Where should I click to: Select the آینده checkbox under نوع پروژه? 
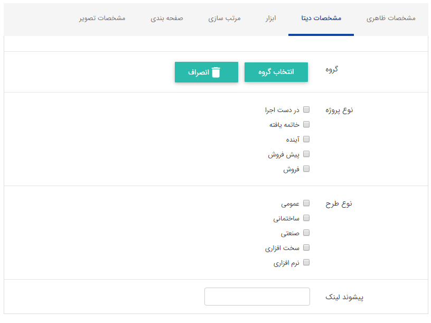[305, 139]
